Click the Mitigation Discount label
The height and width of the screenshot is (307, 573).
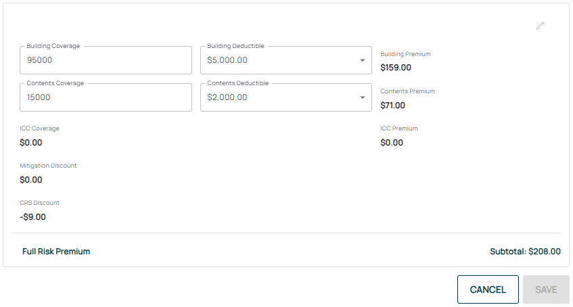coord(48,166)
